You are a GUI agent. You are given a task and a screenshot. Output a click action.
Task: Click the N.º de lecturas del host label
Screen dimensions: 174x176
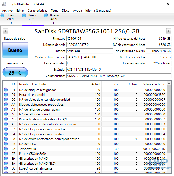(129, 39)
